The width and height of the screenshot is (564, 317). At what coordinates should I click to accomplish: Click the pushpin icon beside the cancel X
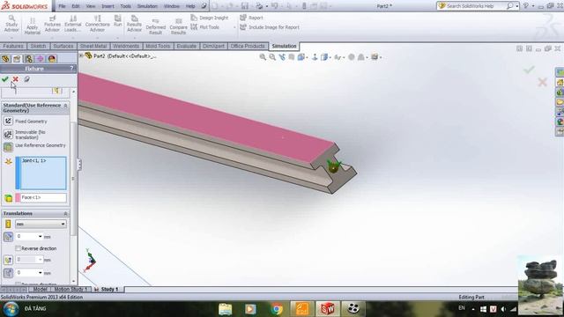(26, 79)
